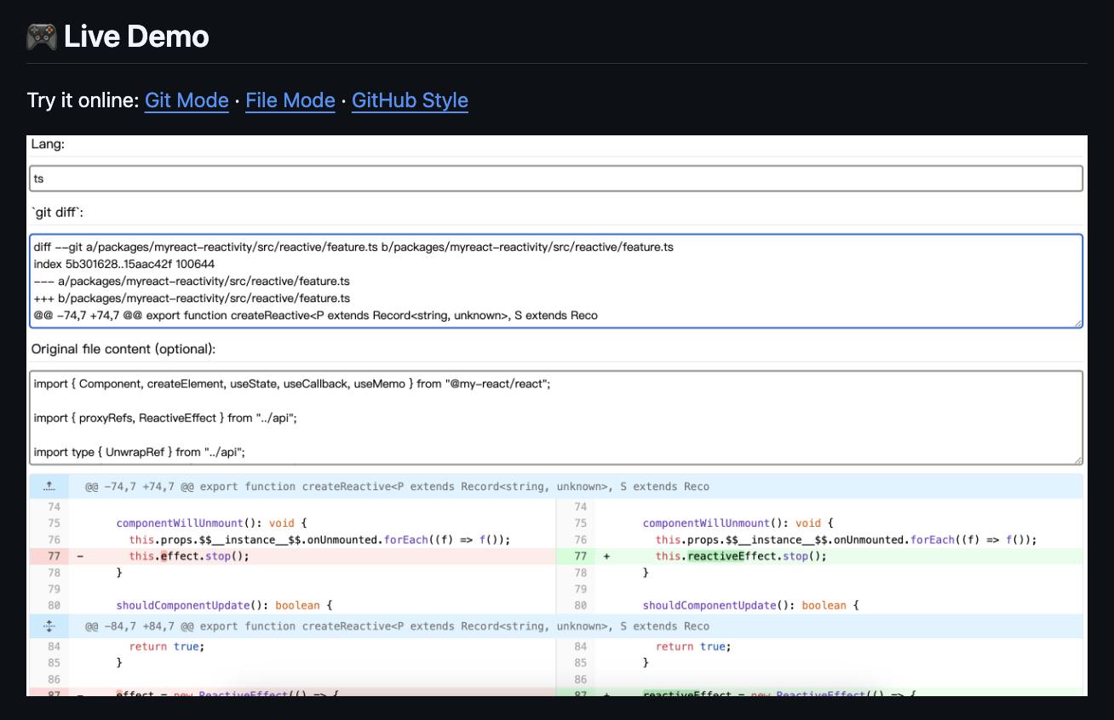This screenshot has height=720, width=1114.
Task: Click inside the git diff textarea
Action: pyautogui.click(x=556, y=281)
